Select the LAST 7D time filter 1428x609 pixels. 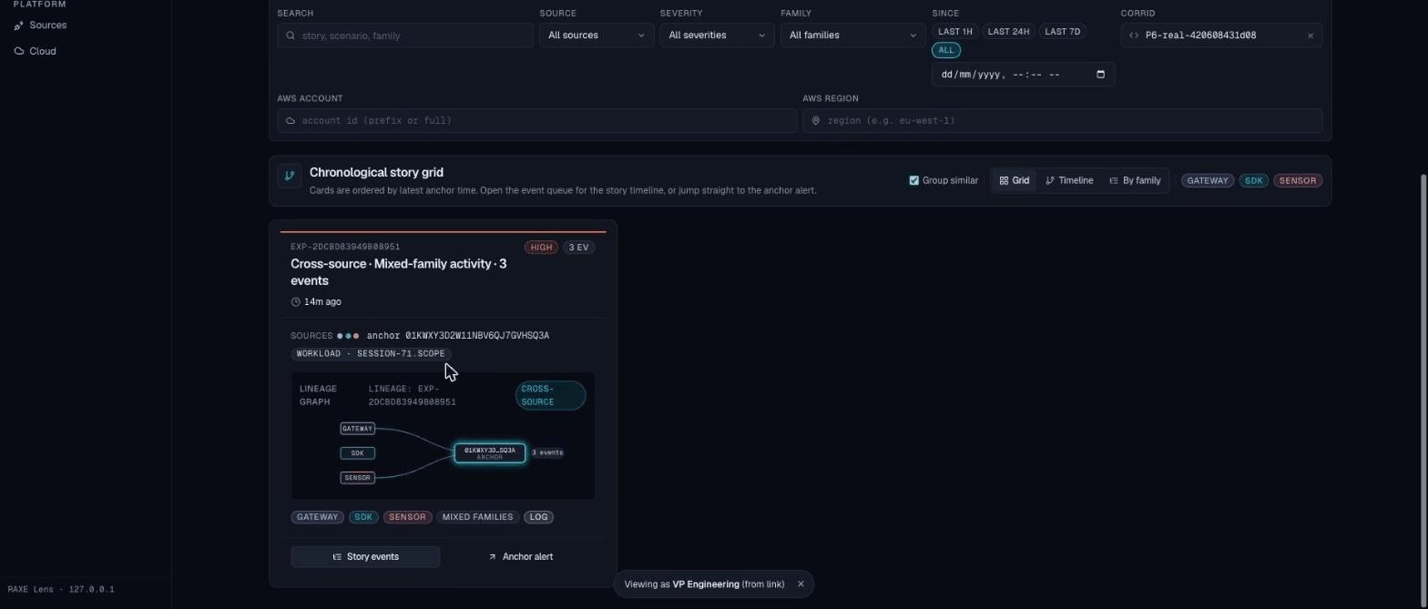[1062, 32]
